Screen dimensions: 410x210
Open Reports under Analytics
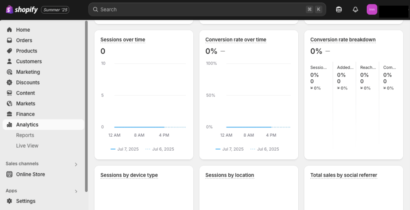point(25,135)
